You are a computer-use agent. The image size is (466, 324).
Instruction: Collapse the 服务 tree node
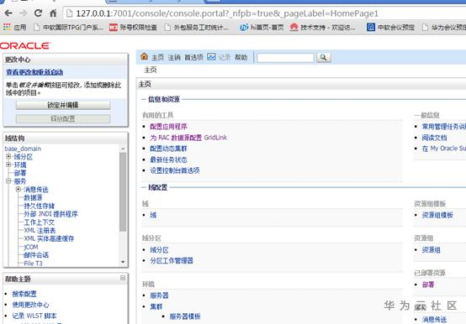coord(8,180)
